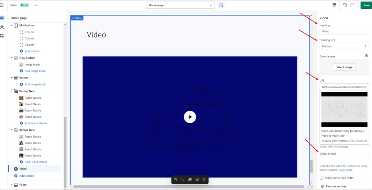The image size is (372, 190).
Task: Connect dynamic source icon beside Cover image
Action: pyautogui.click(x=366, y=56)
